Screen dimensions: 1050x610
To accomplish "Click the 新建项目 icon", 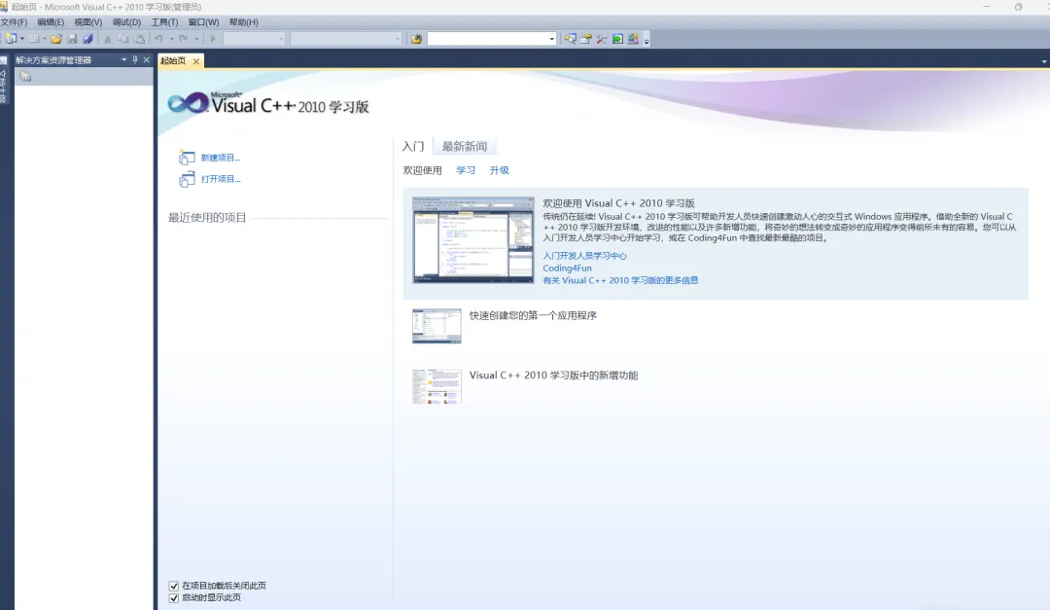I will coord(187,158).
